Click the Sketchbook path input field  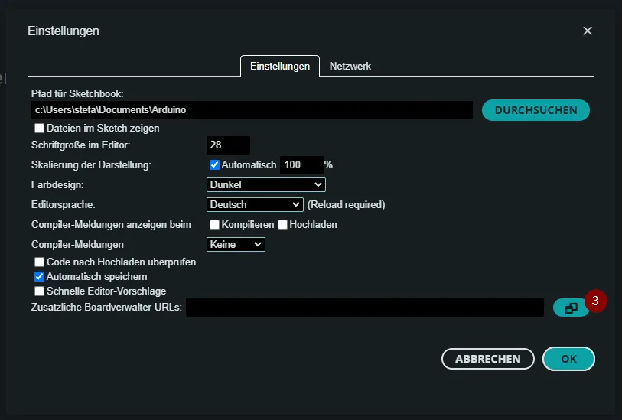[x=252, y=110]
